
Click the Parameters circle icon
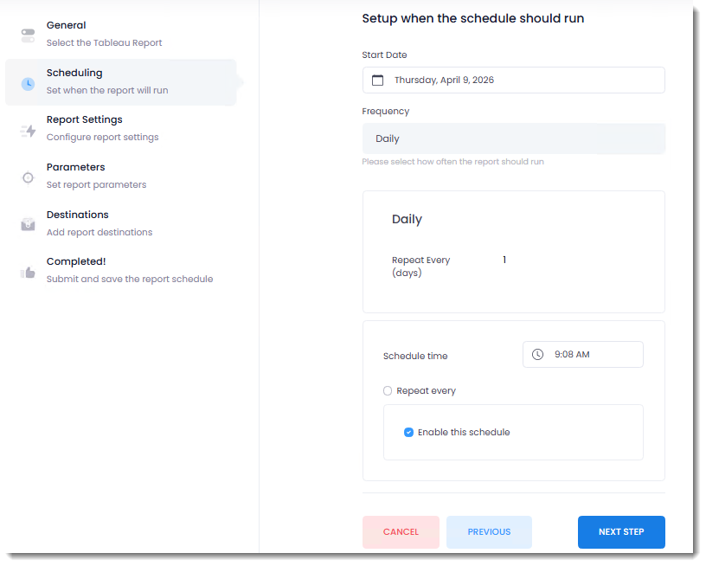[x=28, y=177]
